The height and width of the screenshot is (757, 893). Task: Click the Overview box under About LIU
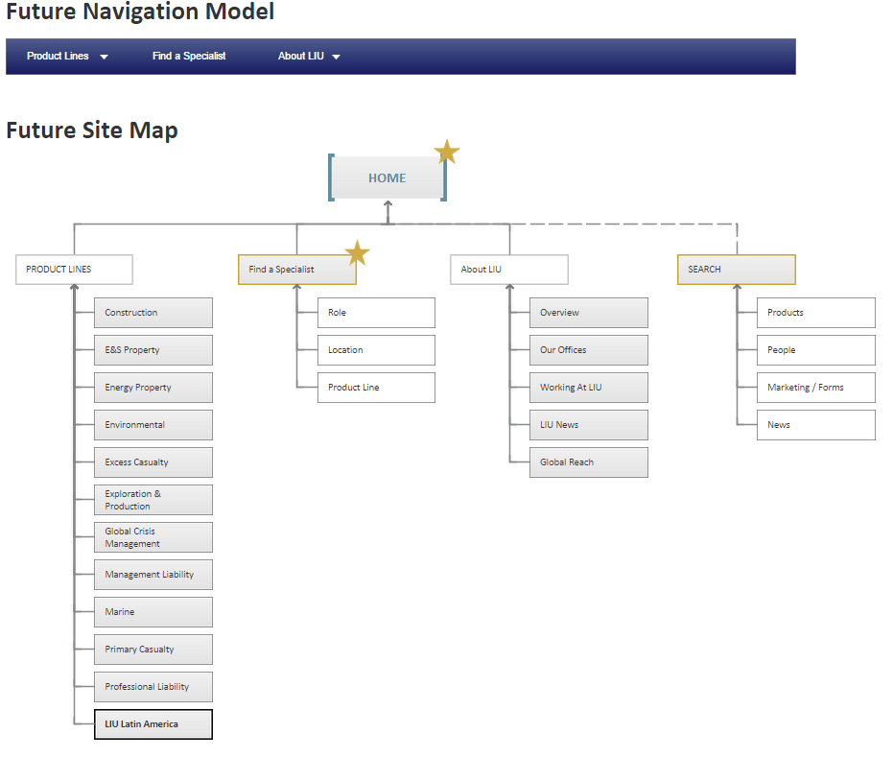(589, 313)
